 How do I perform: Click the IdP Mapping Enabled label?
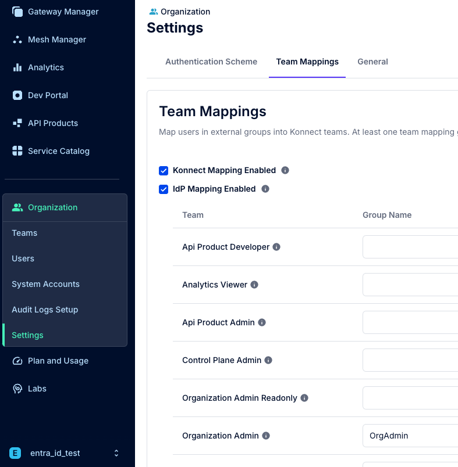pyautogui.click(x=214, y=189)
